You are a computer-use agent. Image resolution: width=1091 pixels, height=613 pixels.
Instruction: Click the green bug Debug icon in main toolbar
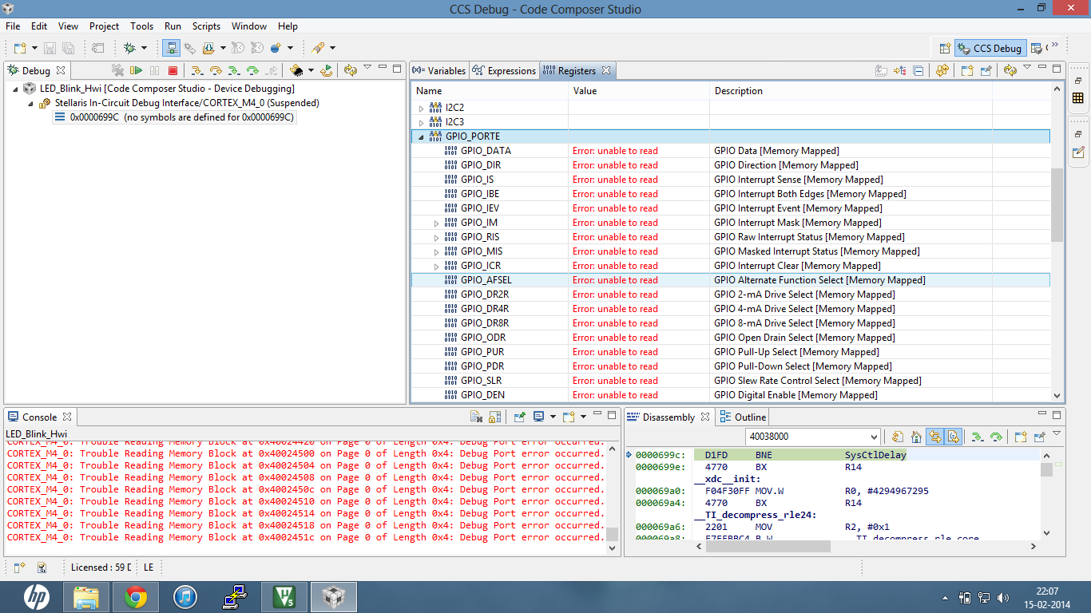coord(129,48)
